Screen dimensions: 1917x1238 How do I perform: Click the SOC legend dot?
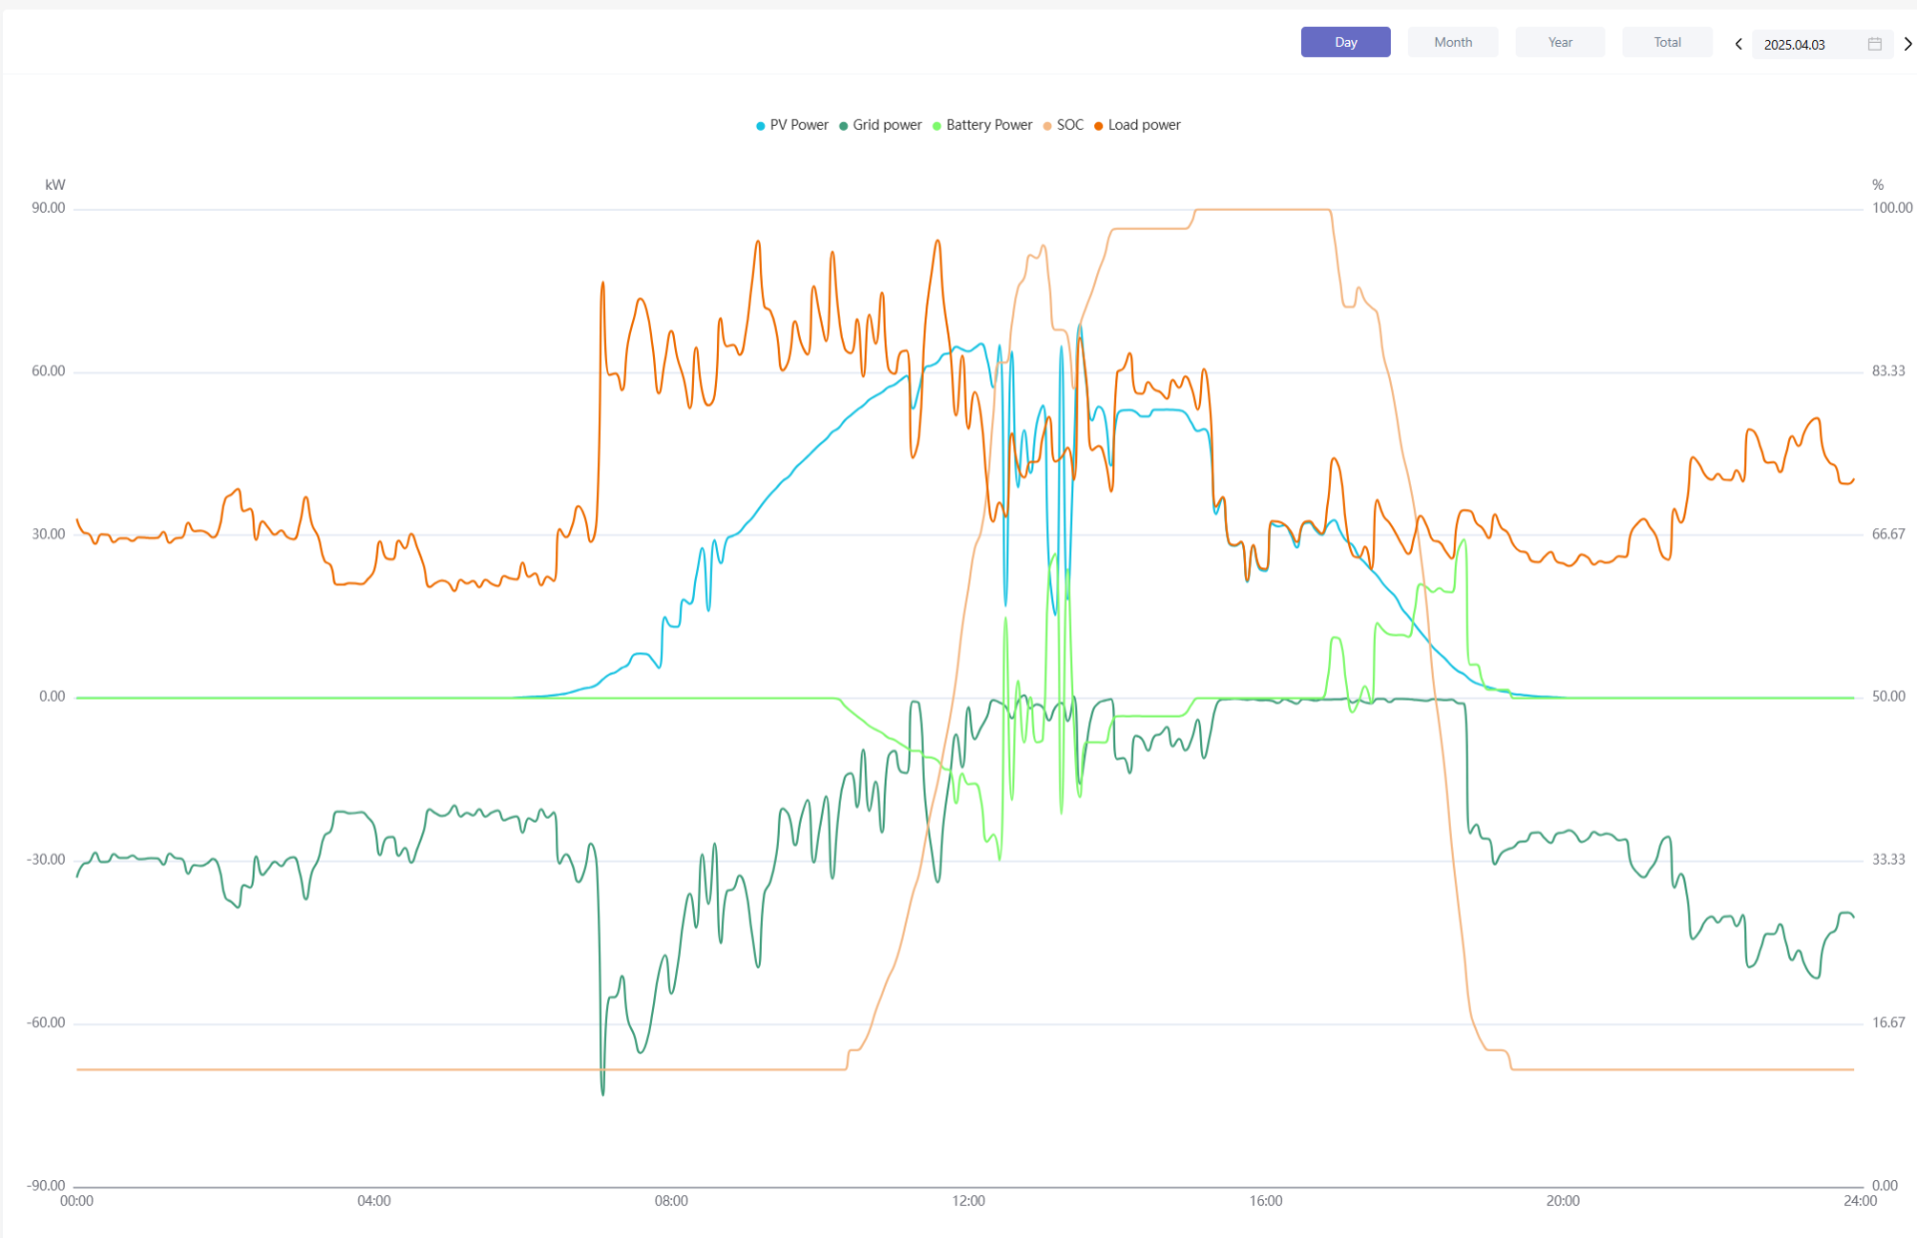pos(1047,126)
